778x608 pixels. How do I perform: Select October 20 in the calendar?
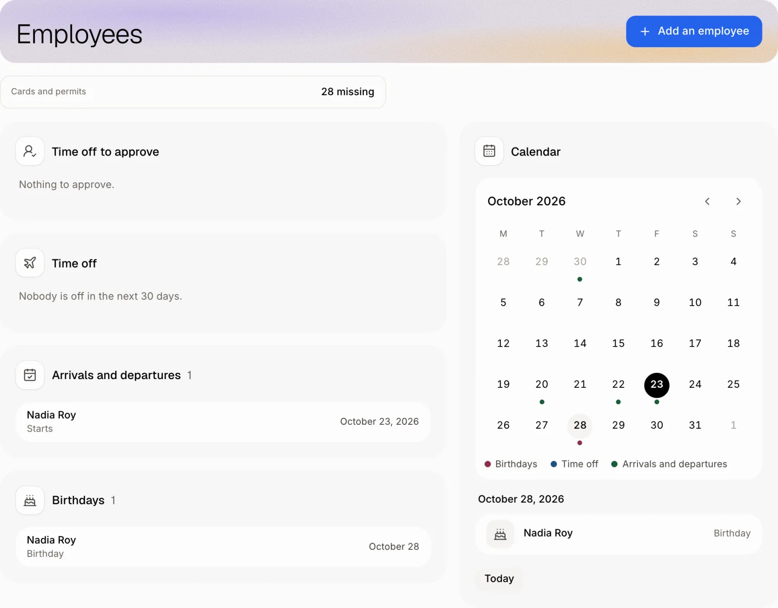542,385
